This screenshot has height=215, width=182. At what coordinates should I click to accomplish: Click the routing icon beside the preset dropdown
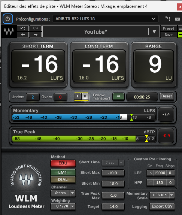(x=168, y=19)
